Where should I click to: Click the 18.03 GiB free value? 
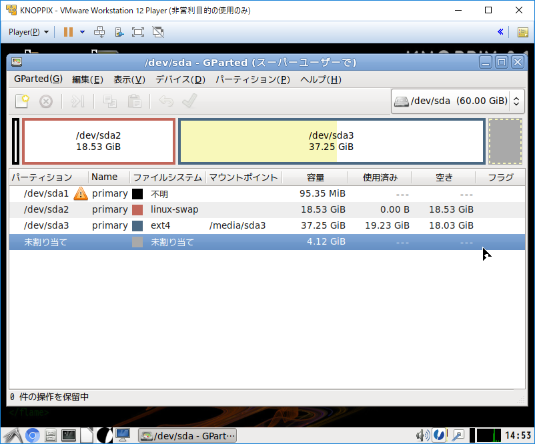tap(451, 225)
